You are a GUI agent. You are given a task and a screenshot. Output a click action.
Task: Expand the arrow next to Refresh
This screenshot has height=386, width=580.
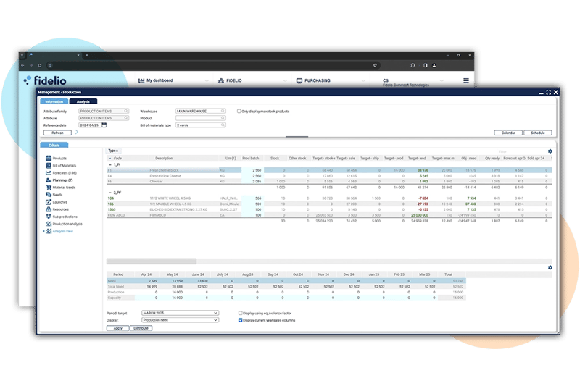click(x=77, y=133)
